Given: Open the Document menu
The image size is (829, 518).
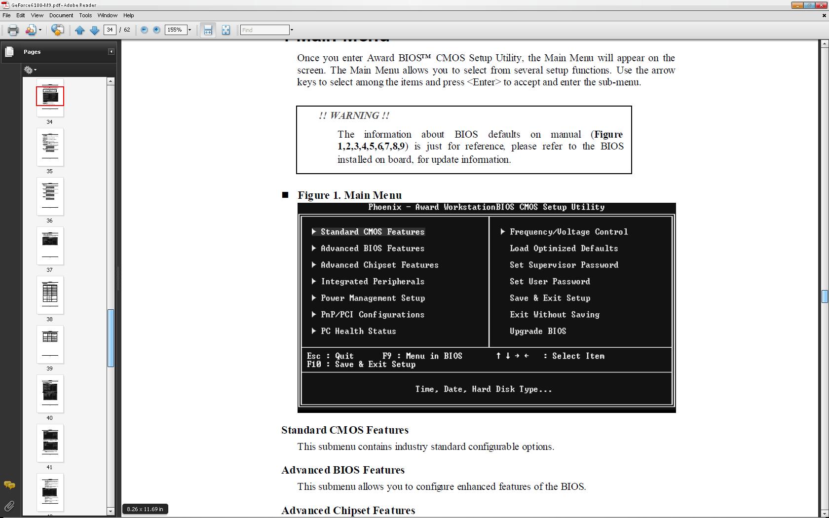Looking at the screenshot, I should pyautogui.click(x=61, y=15).
